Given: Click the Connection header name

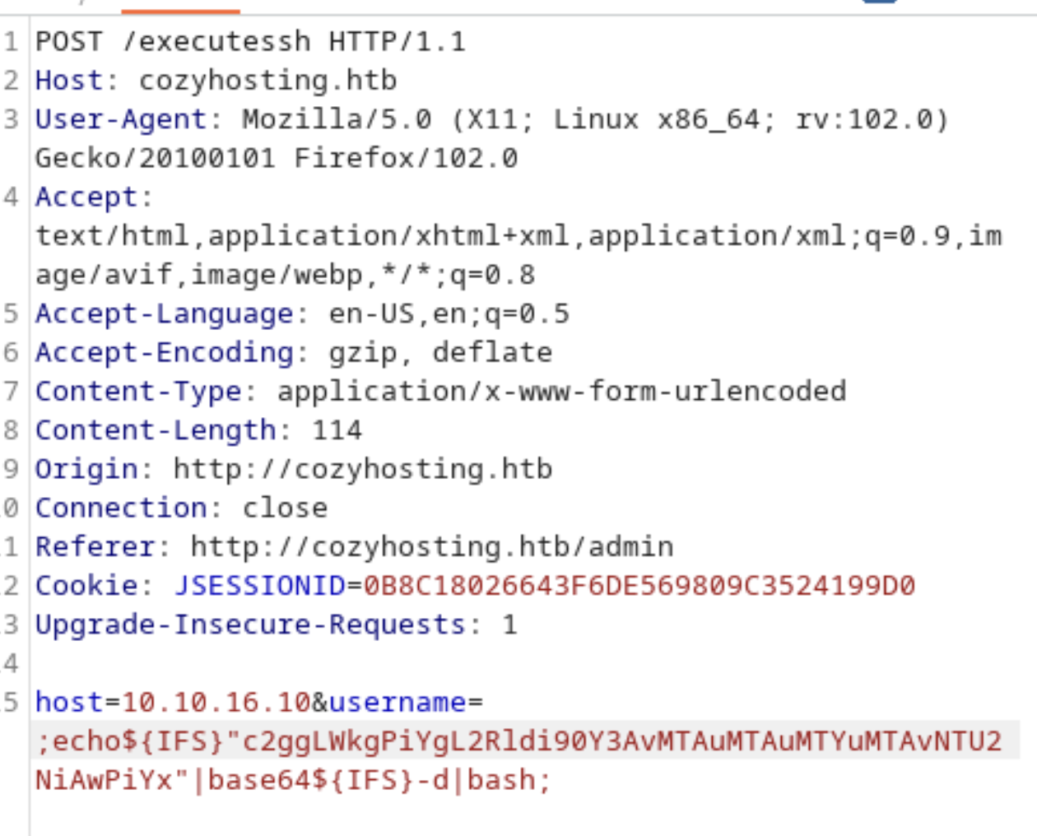Looking at the screenshot, I should coord(121,508).
